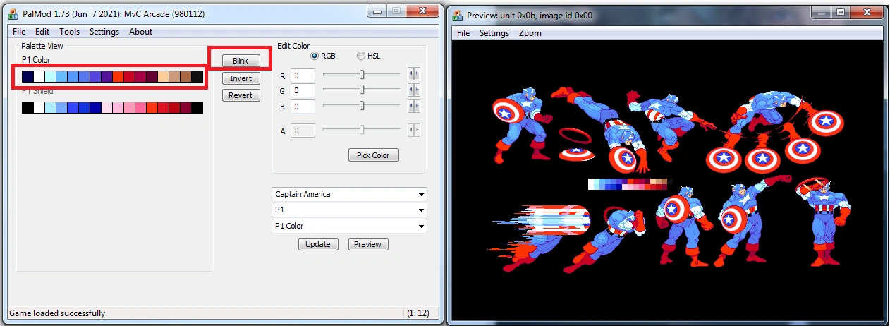Viewport: 890px width, 326px height.
Task: Click the G channel slider handle
Action: (362, 90)
